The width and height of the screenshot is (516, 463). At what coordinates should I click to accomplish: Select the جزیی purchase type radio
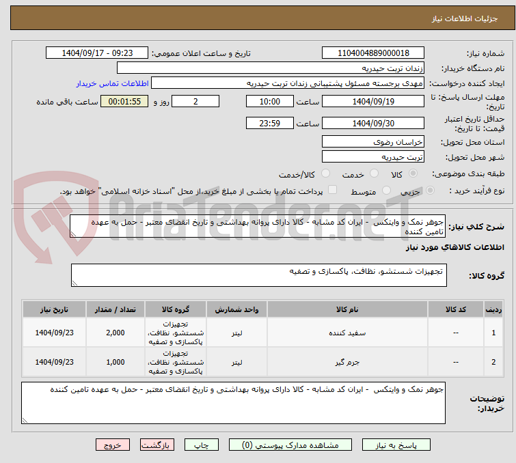(x=430, y=191)
